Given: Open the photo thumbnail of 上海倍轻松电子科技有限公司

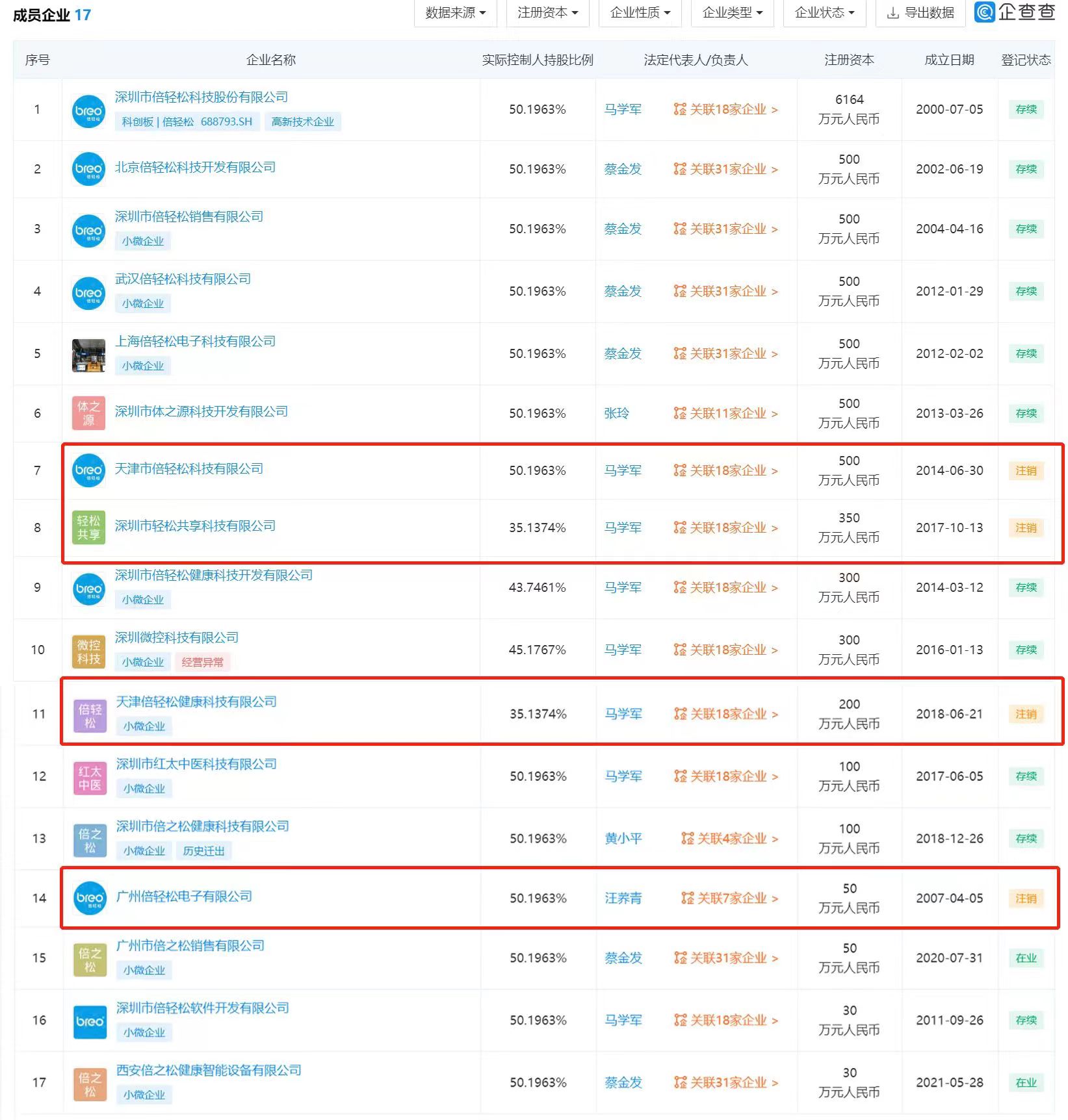Looking at the screenshot, I should click(x=88, y=355).
